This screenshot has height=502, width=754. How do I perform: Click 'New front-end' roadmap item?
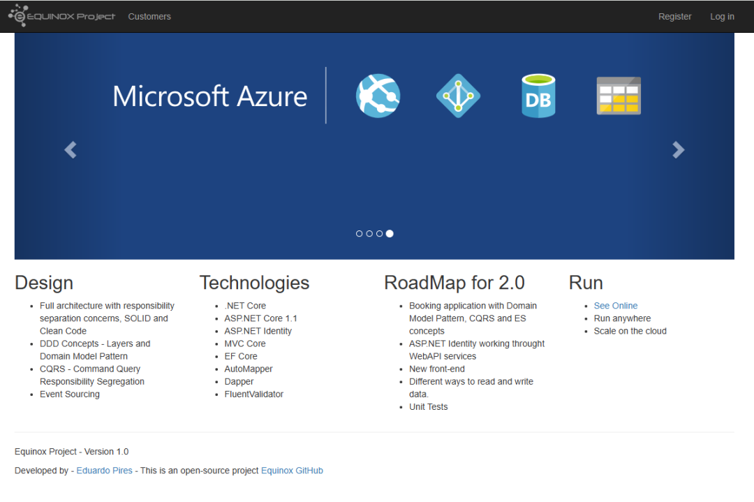point(437,369)
